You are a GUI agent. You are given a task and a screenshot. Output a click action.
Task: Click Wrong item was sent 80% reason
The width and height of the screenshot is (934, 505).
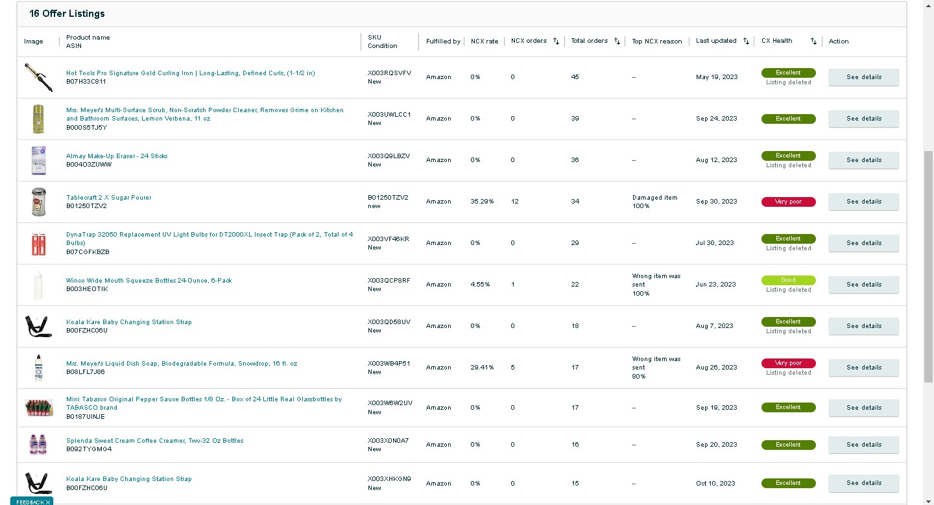point(656,368)
